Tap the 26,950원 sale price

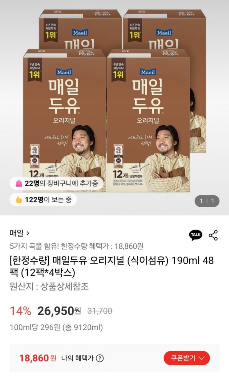59,311
